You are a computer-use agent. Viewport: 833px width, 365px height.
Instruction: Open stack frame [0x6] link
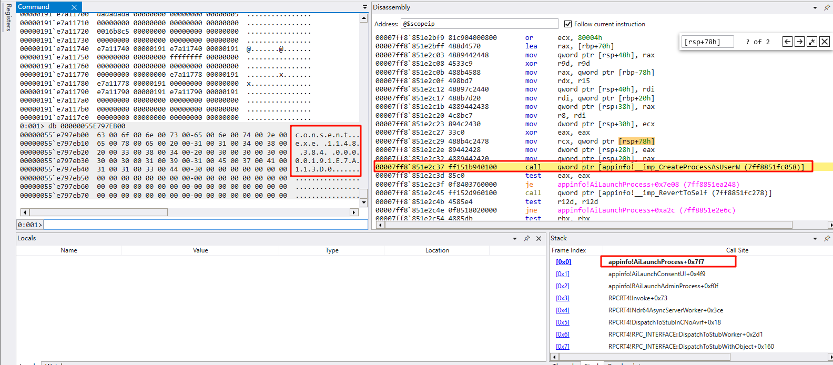point(563,334)
